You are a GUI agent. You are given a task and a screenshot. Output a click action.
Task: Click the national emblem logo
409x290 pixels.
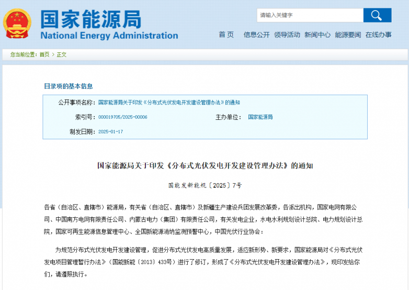(17, 24)
